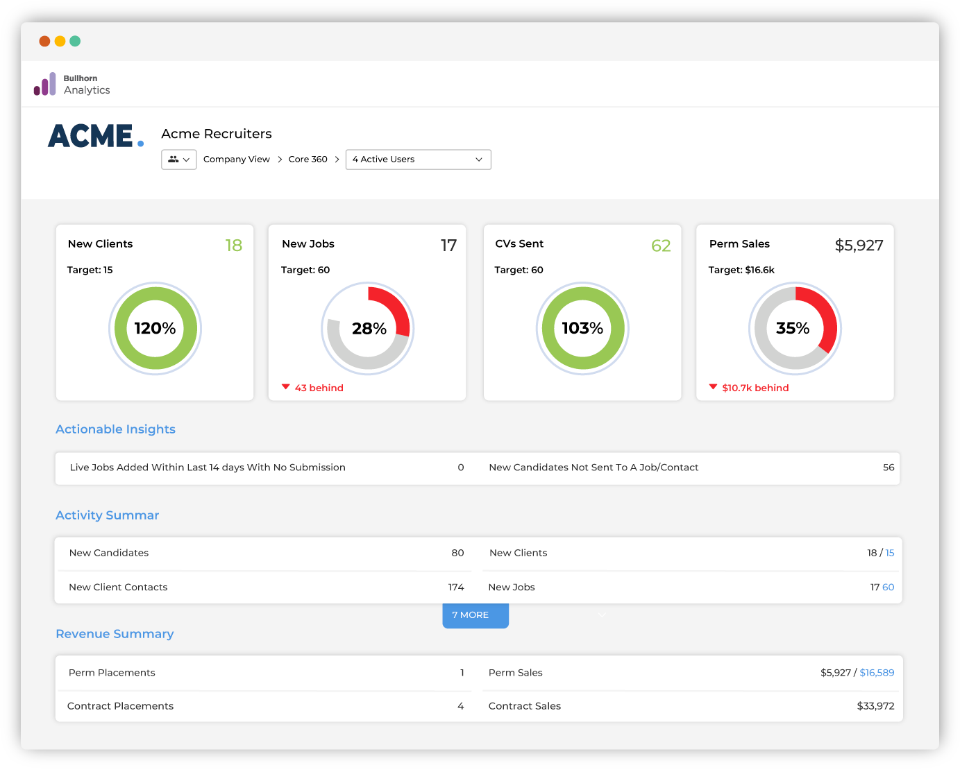
Task: Open the people group view dropdown
Action: (179, 160)
